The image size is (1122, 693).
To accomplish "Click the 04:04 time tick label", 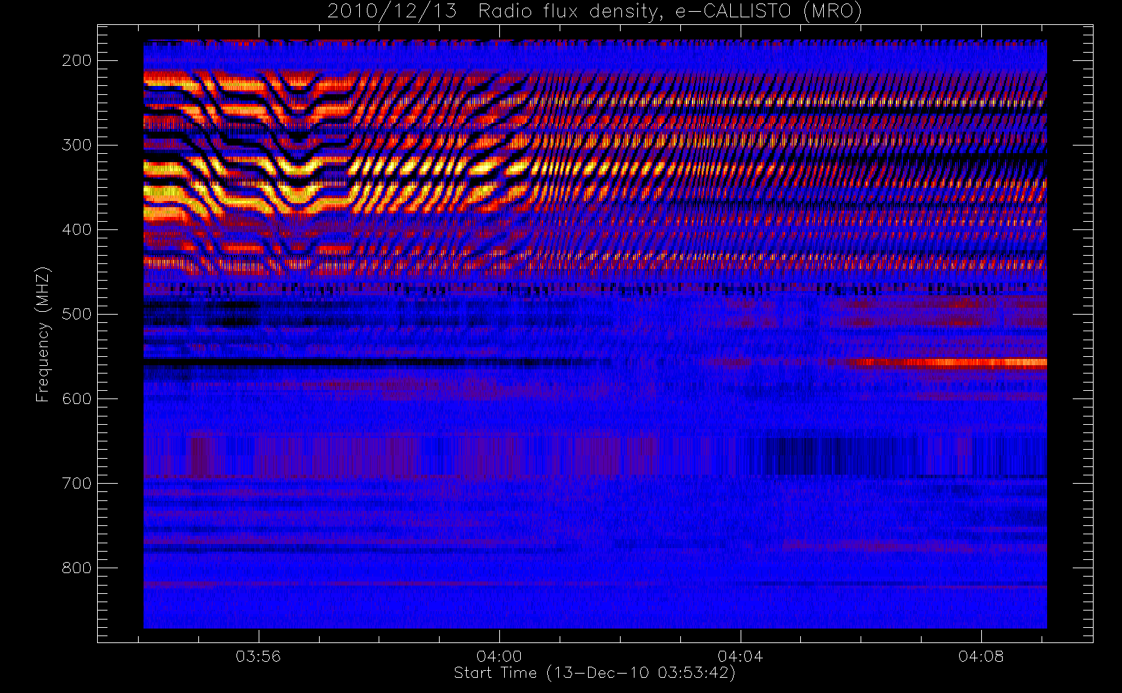I will click(740, 656).
